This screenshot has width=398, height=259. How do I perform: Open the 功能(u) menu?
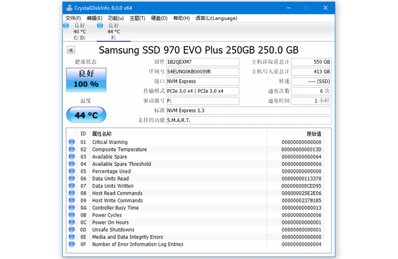point(115,18)
